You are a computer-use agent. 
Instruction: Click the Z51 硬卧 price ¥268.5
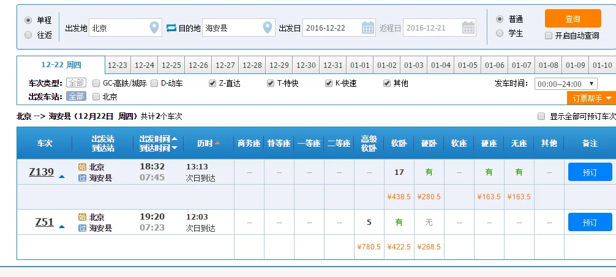[x=429, y=247]
